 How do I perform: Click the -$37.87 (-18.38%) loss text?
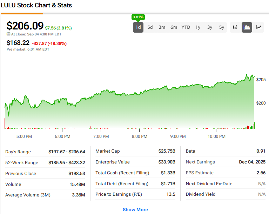[x=49, y=44]
